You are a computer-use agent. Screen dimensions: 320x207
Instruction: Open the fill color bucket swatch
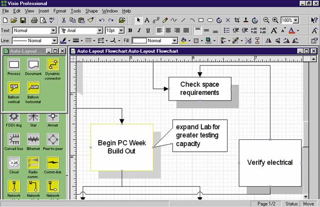pyautogui.click(x=185, y=40)
